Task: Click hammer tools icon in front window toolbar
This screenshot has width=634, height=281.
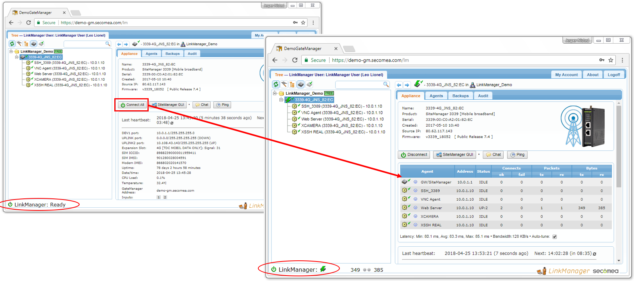Action: pos(284,84)
